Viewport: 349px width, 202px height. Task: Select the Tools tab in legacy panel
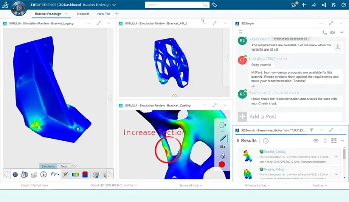[64, 166]
